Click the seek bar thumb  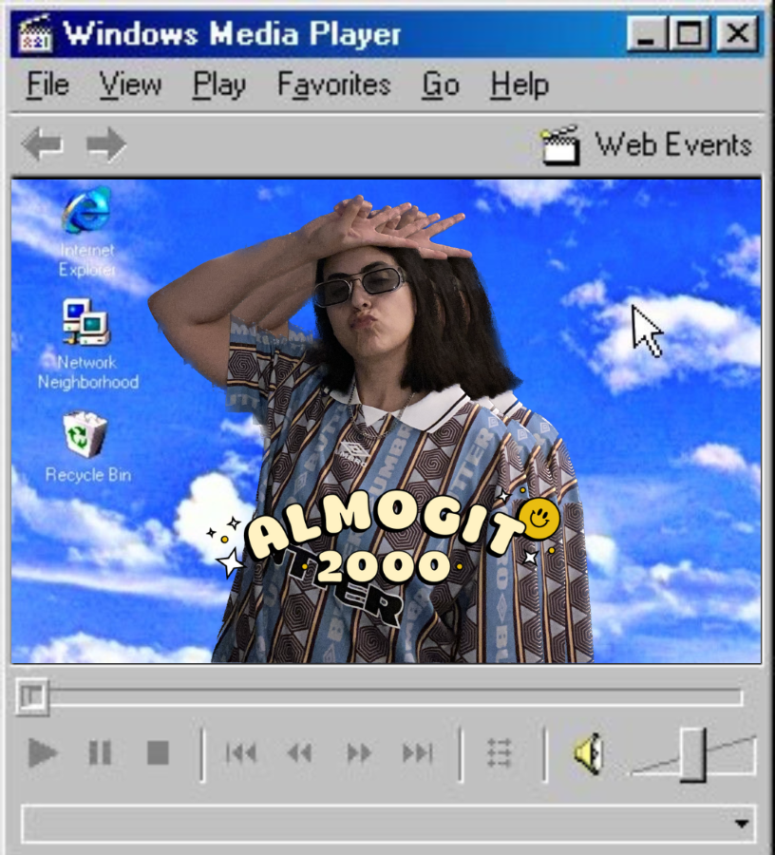coord(32,696)
